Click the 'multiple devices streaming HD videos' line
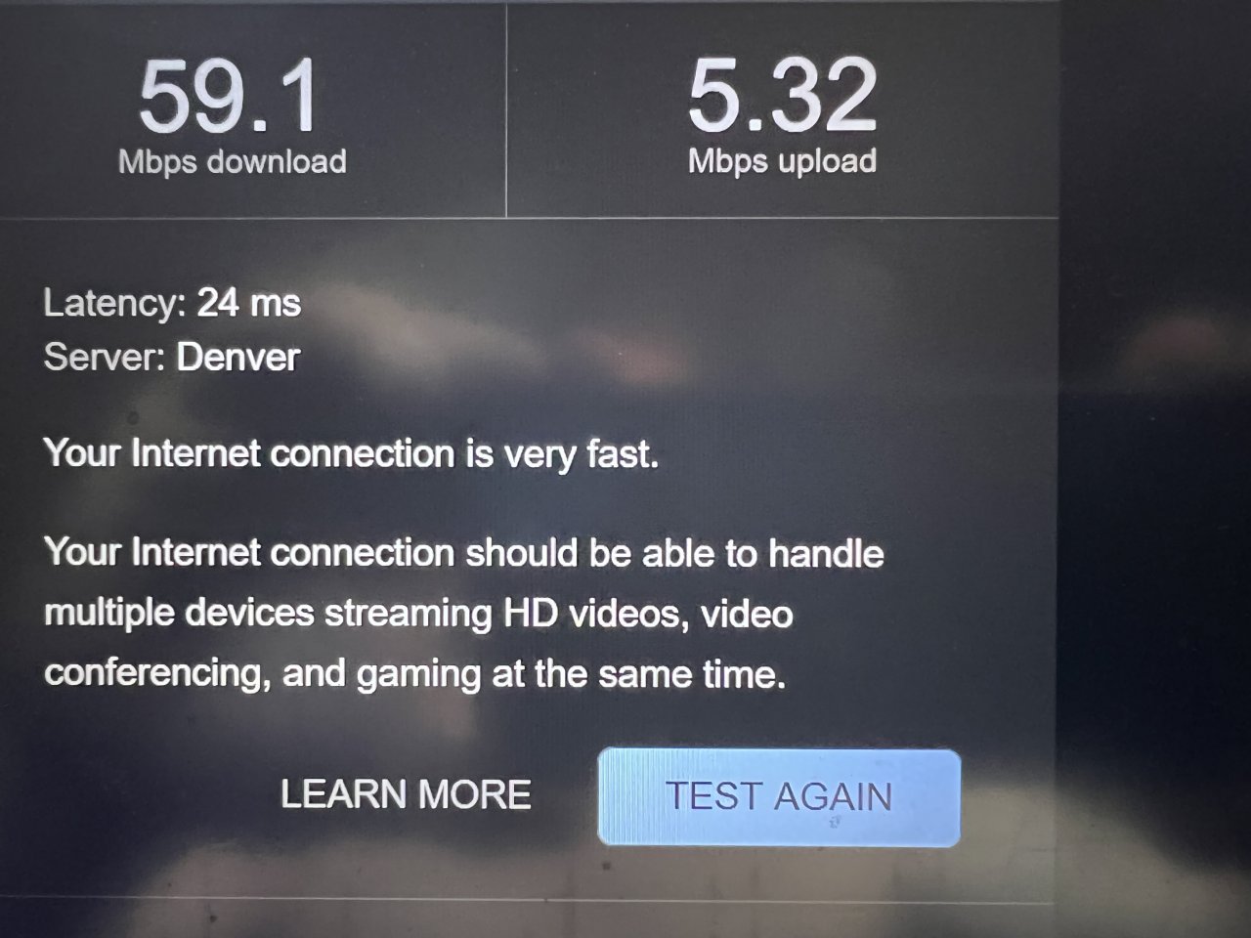This screenshot has height=938, width=1251. (x=418, y=614)
